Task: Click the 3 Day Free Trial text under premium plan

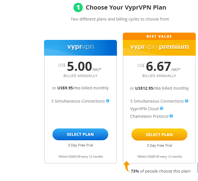Action: tap(159, 145)
